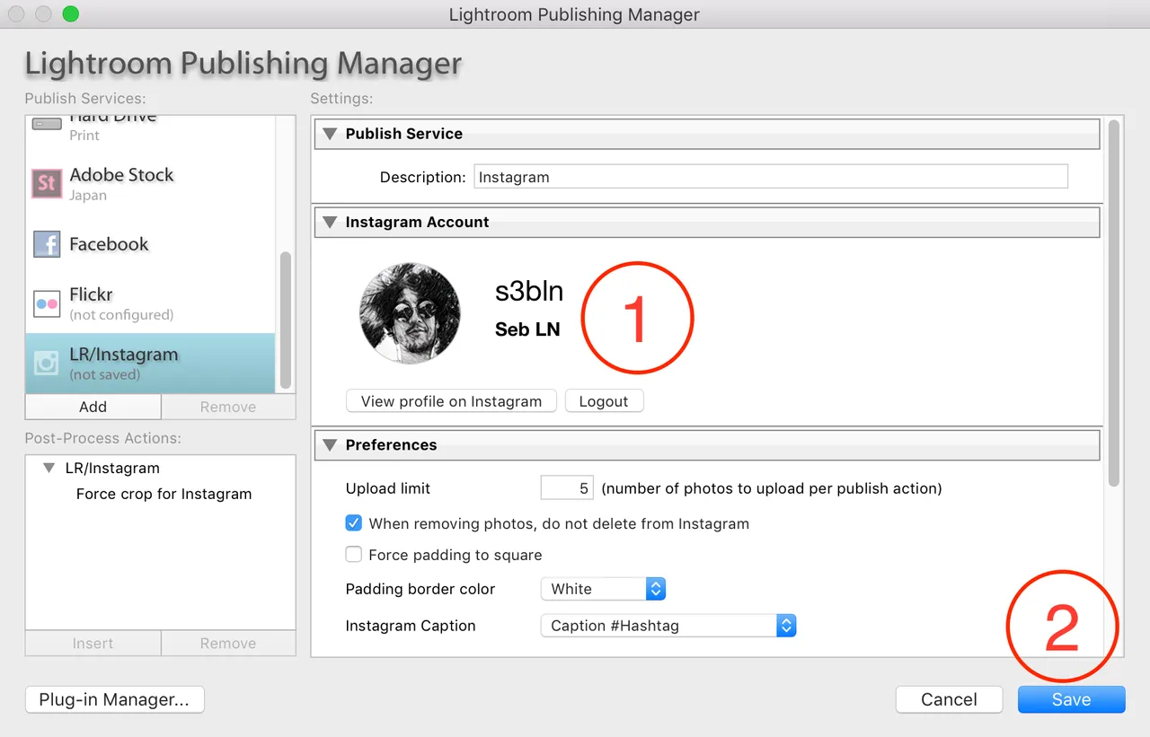Screen dimensions: 1150x737
Task: Click the Adobe Stock service icon
Action: [x=47, y=184]
